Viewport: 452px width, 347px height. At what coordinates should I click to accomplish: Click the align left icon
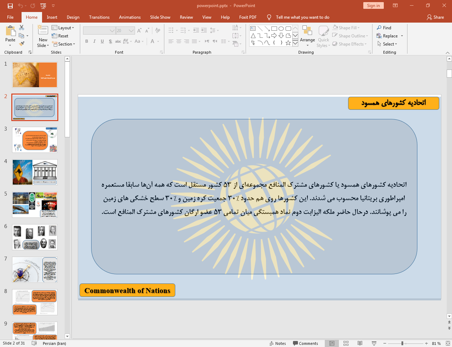tap(171, 41)
